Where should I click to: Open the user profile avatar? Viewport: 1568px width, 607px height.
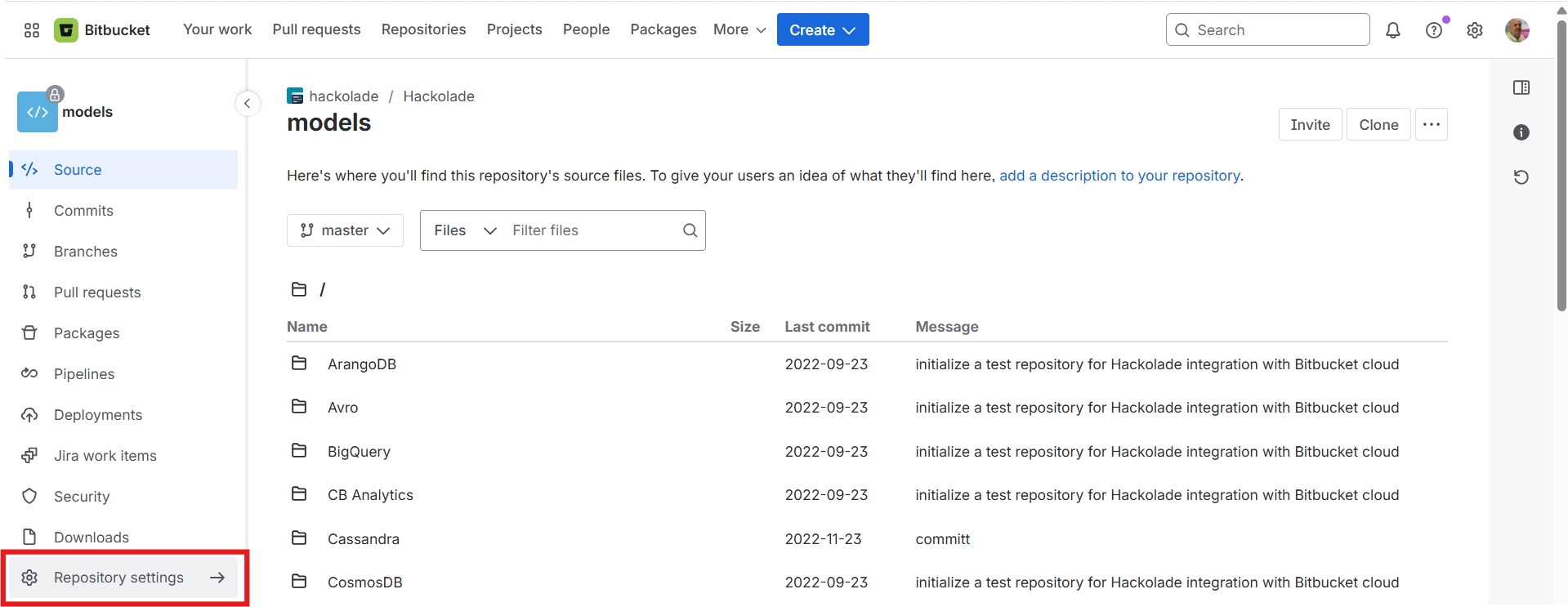click(x=1517, y=30)
